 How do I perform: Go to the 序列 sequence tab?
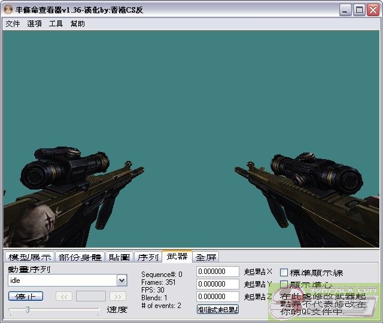coord(148,257)
